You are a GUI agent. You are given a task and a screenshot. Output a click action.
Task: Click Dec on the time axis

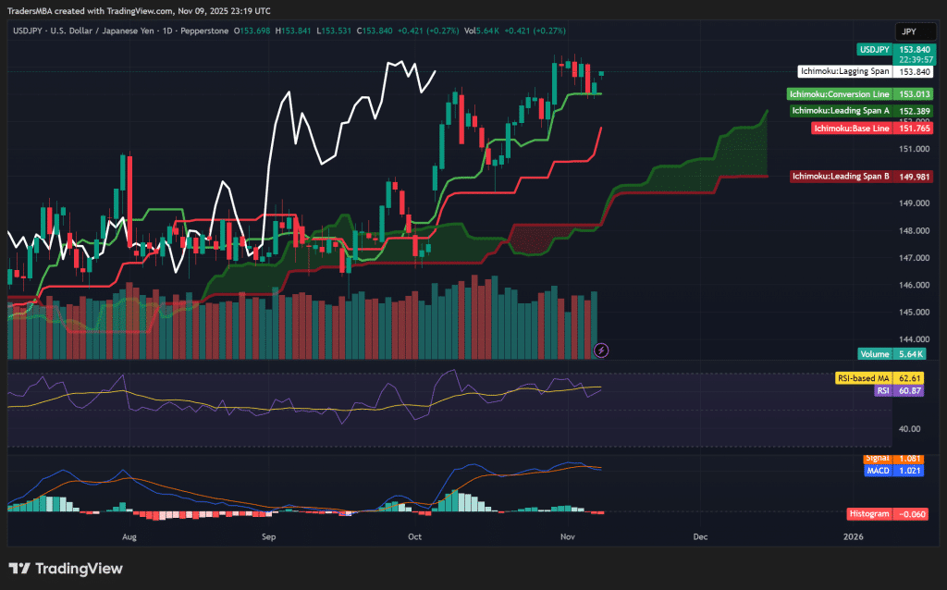[x=700, y=536]
